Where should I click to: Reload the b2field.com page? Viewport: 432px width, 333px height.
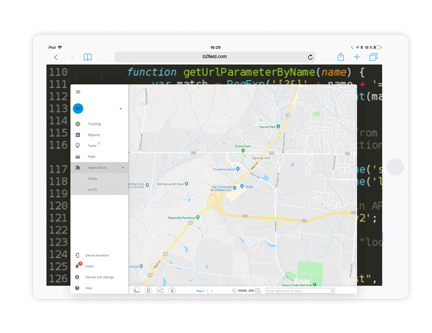click(310, 57)
